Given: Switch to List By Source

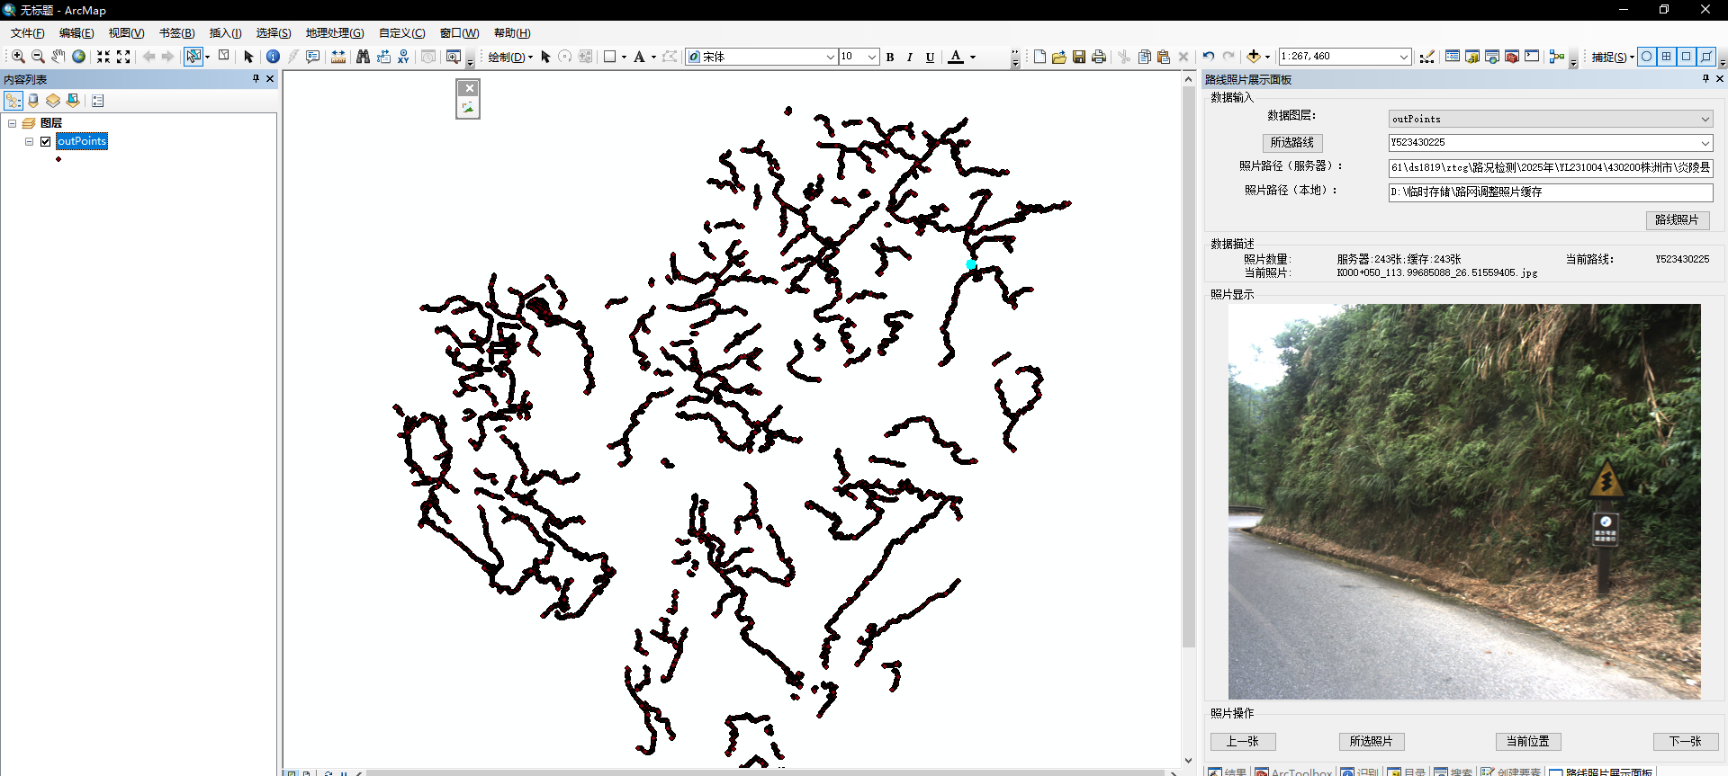Looking at the screenshot, I should click(x=33, y=101).
